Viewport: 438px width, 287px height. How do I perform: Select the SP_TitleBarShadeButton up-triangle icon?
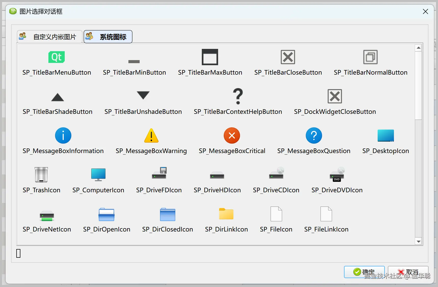[x=58, y=97]
